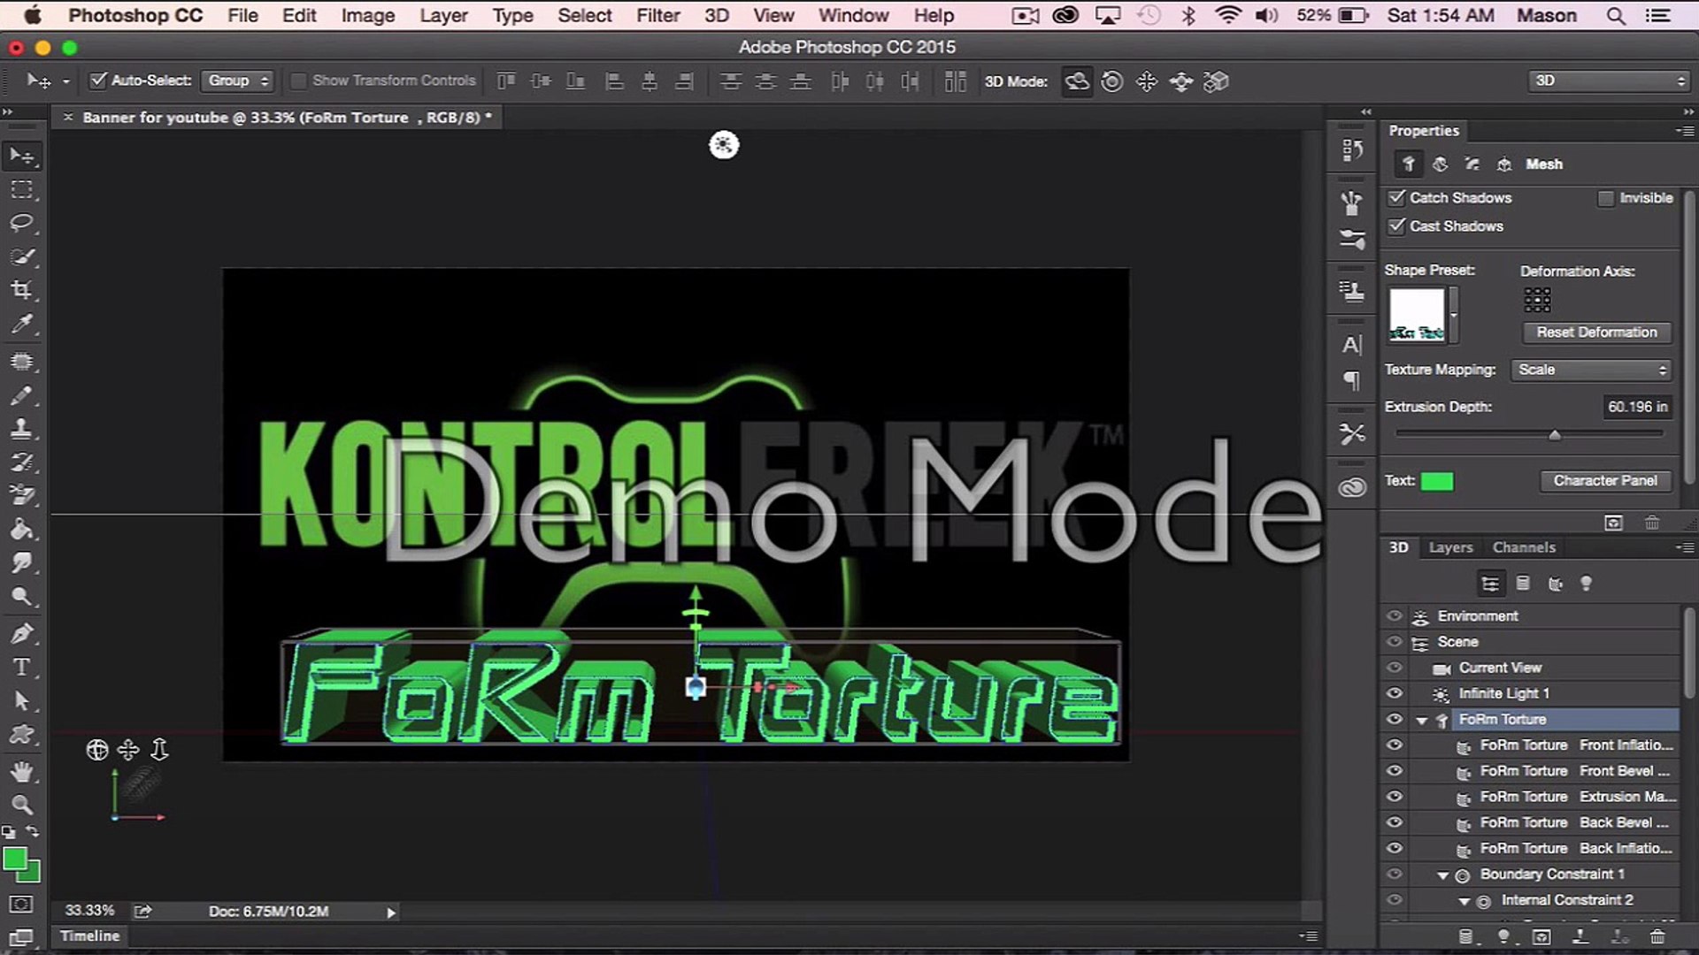Select the Pen tool
Screen dimensions: 1699x955
[x=21, y=633]
